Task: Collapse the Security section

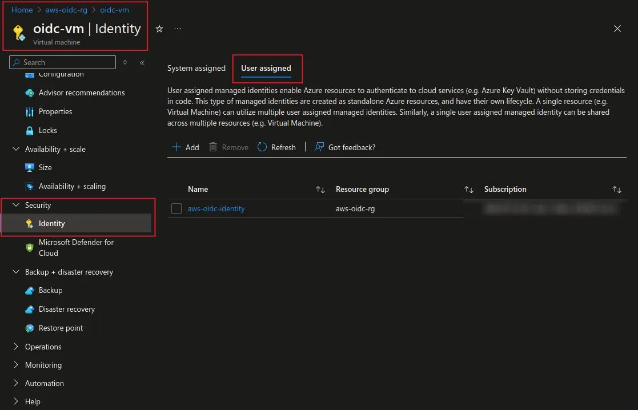Action: click(16, 205)
